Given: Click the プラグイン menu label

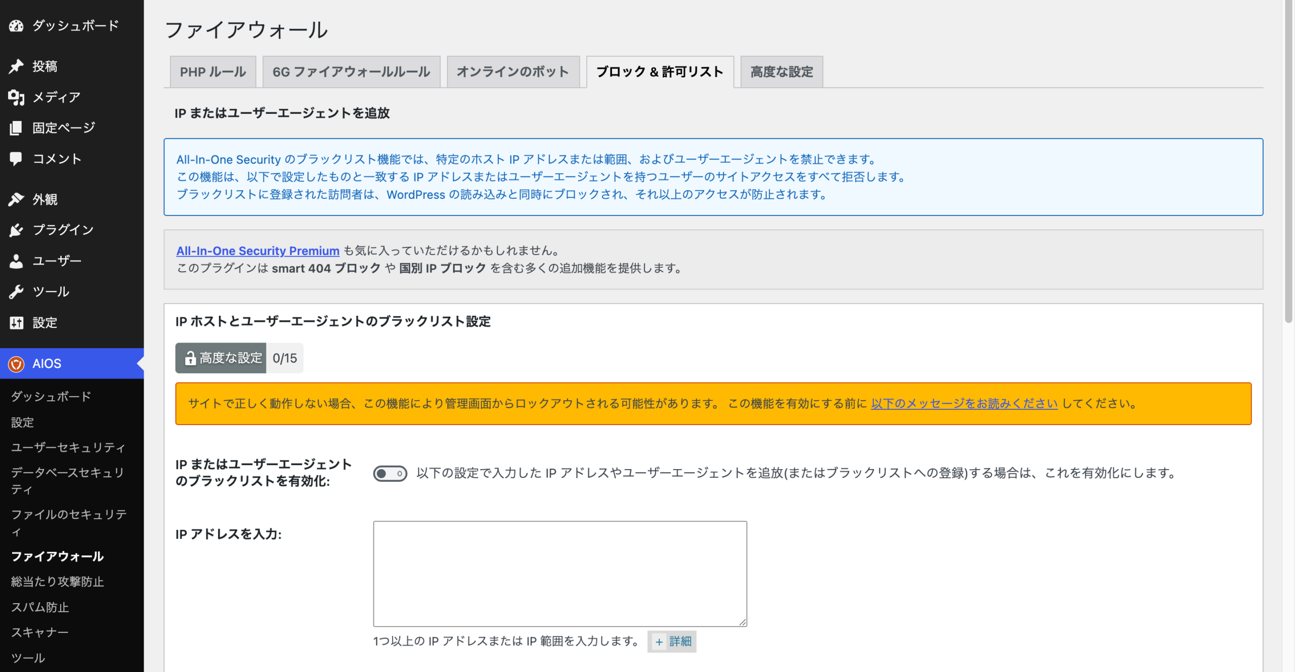Looking at the screenshot, I should [x=63, y=230].
